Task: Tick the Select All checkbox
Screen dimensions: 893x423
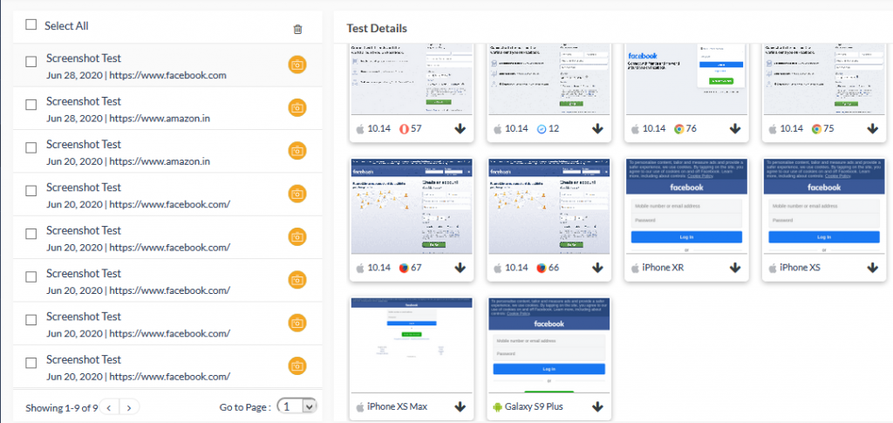Action: [x=31, y=24]
